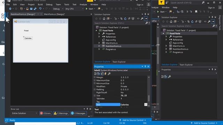Click Sync with Active Document icon, front window
The height and width of the screenshot is (125, 223).
tap(121, 18)
